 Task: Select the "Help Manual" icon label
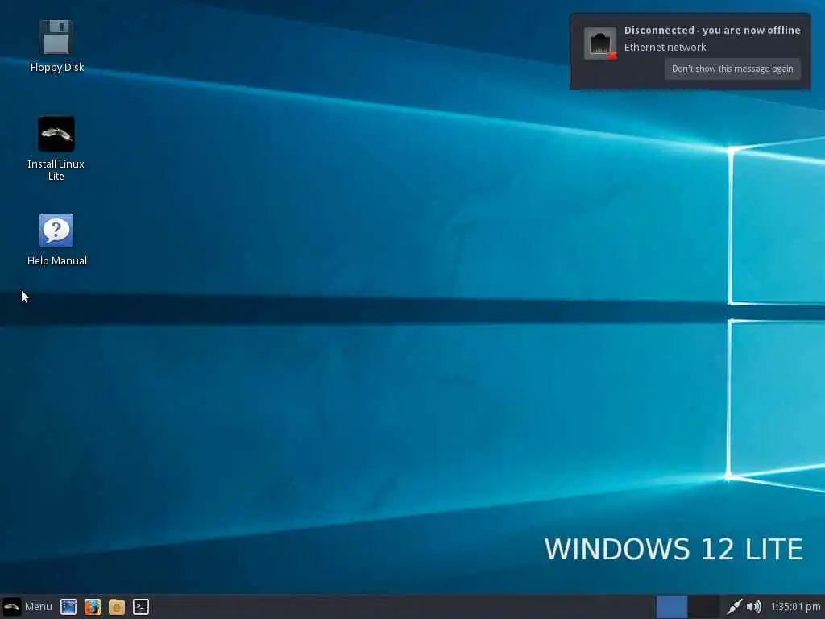57,260
